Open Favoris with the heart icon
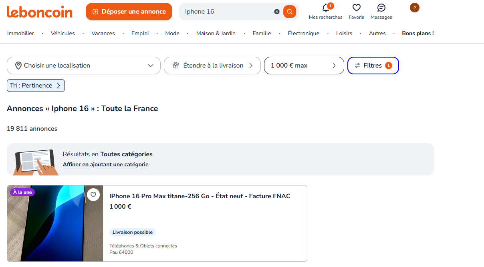The image size is (484, 267). tap(356, 8)
